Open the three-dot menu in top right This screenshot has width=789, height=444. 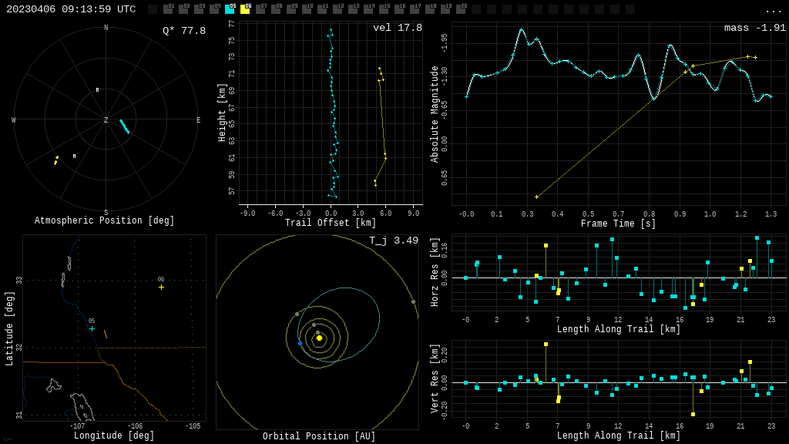coord(773,10)
